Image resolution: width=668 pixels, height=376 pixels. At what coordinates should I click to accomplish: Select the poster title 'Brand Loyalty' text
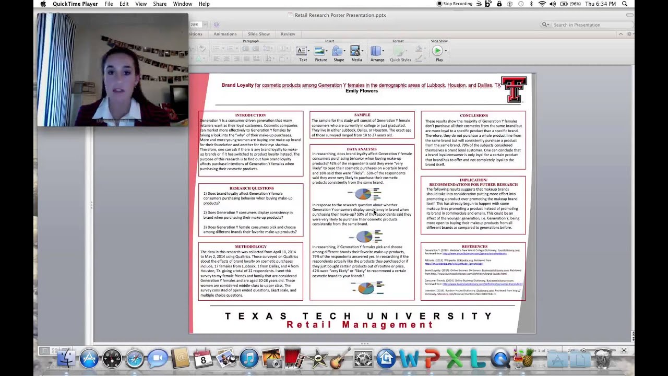[237, 85]
